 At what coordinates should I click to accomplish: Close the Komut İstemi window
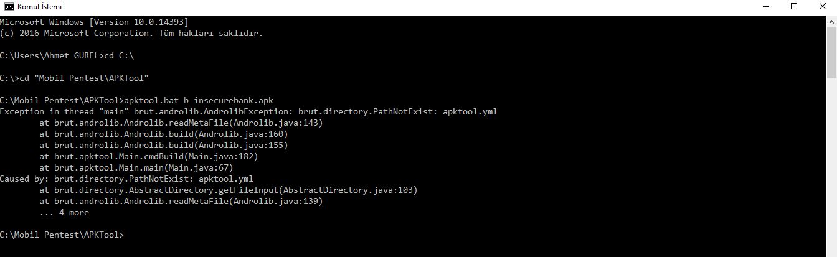[x=822, y=6]
